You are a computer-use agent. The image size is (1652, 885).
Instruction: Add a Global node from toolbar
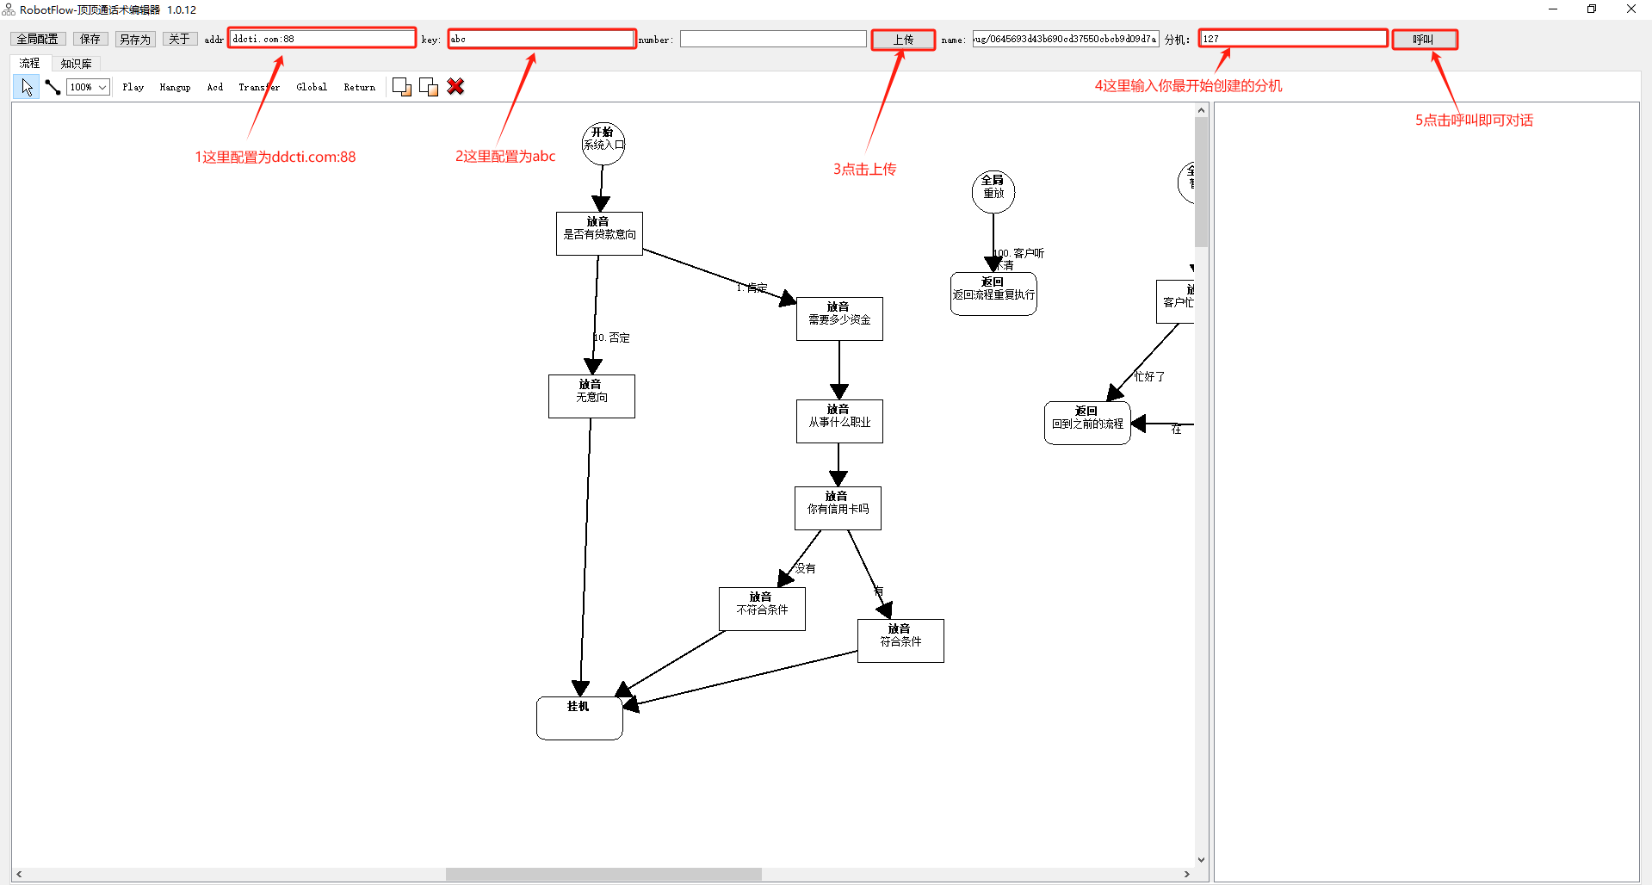pos(311,87)
